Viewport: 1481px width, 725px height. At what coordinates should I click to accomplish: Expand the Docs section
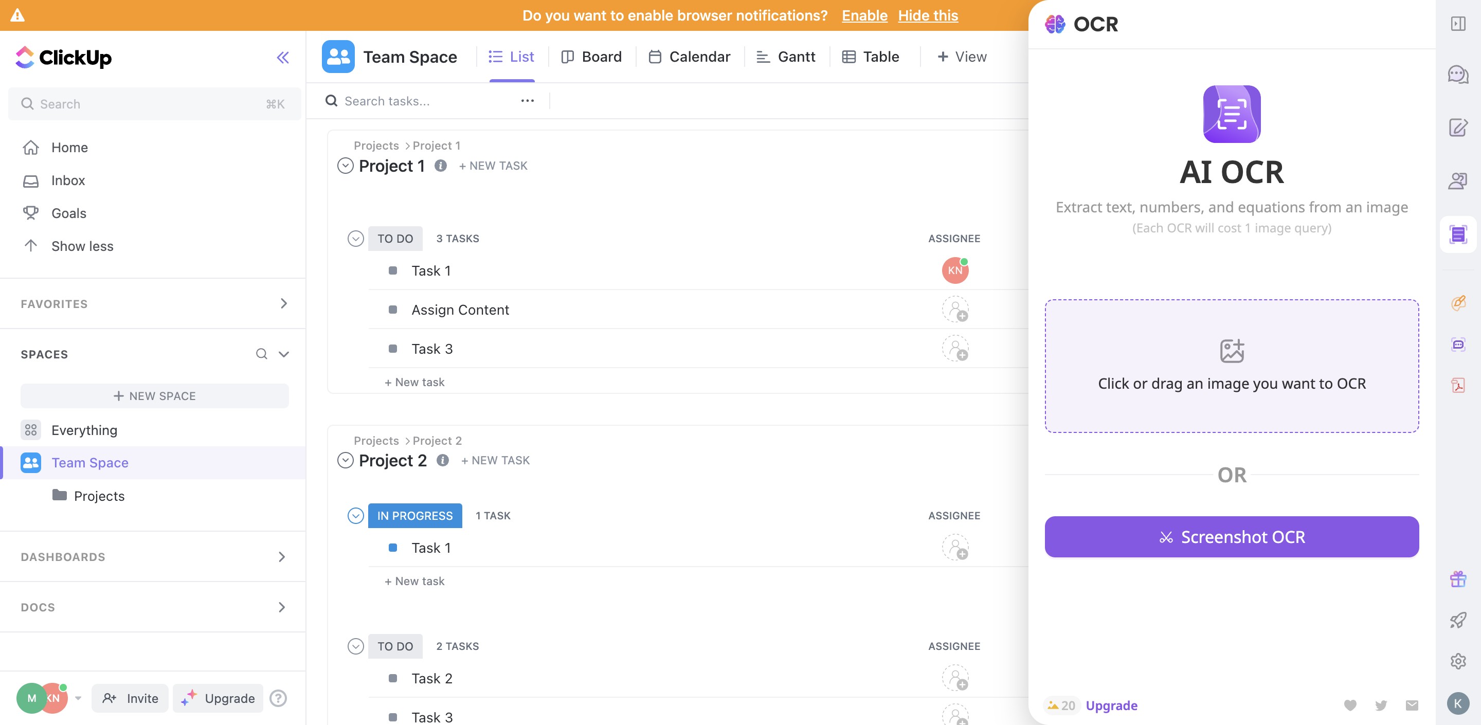click(282, 607)
